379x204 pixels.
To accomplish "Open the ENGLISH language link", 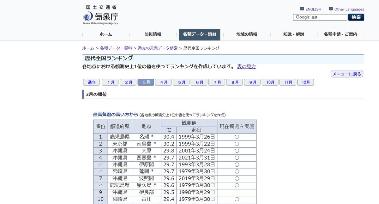I will pyautogui.click(x=313, y=9).
